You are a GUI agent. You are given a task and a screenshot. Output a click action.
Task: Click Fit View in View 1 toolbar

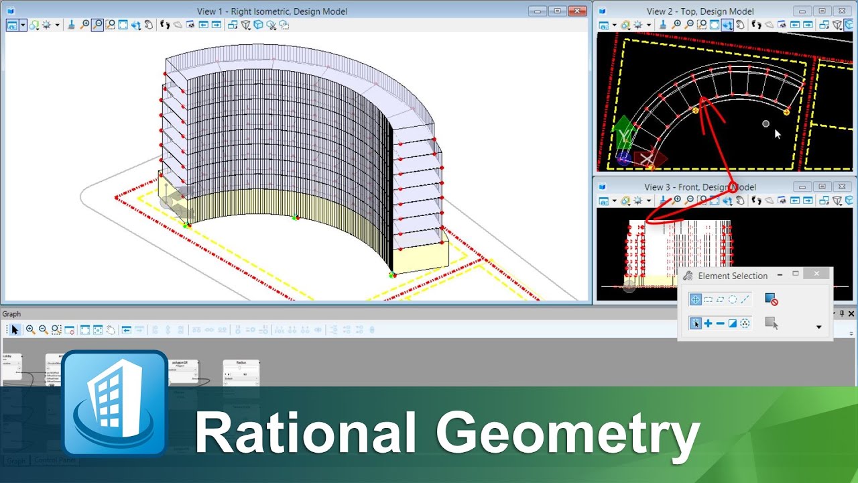coord(123,25)
